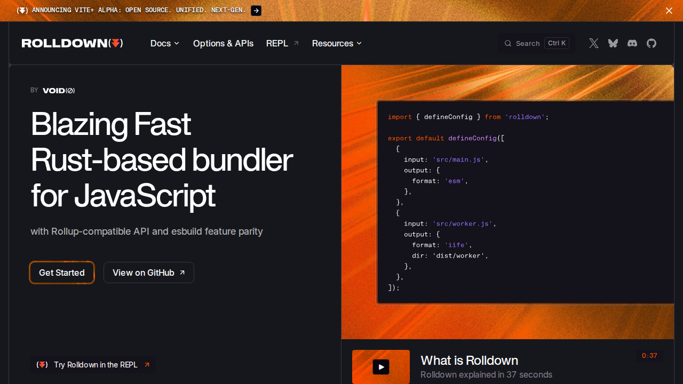Click the Vite+ Alpha announcement text
The width and height of the screenshot is (683, 384).
click(139, 11)
